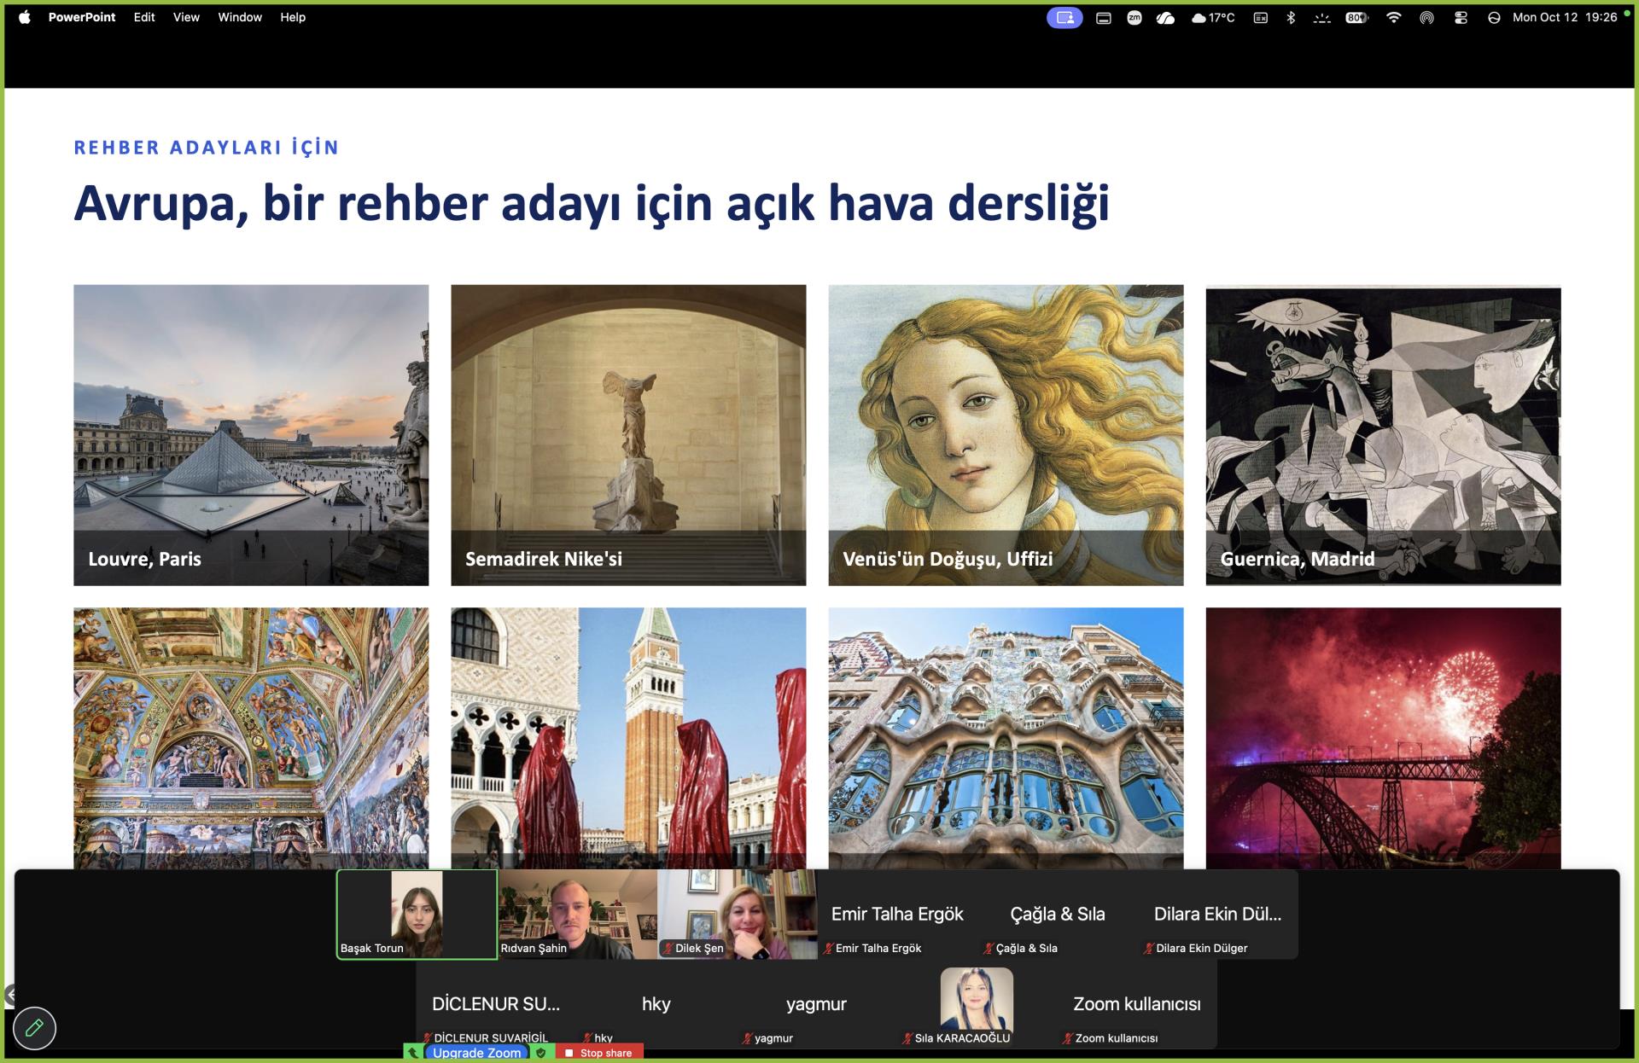Screen dimensions: 1639x1063
Task: Open the AirDrop menu bar icon
Action: [x=1426, y=18]
